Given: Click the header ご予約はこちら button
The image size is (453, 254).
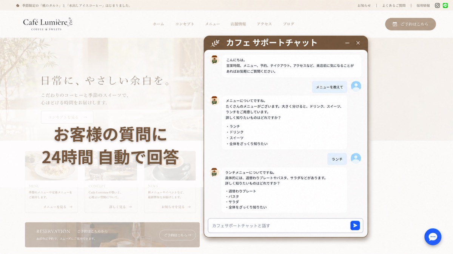Looking at the screenshot, I should click(410, 24).
